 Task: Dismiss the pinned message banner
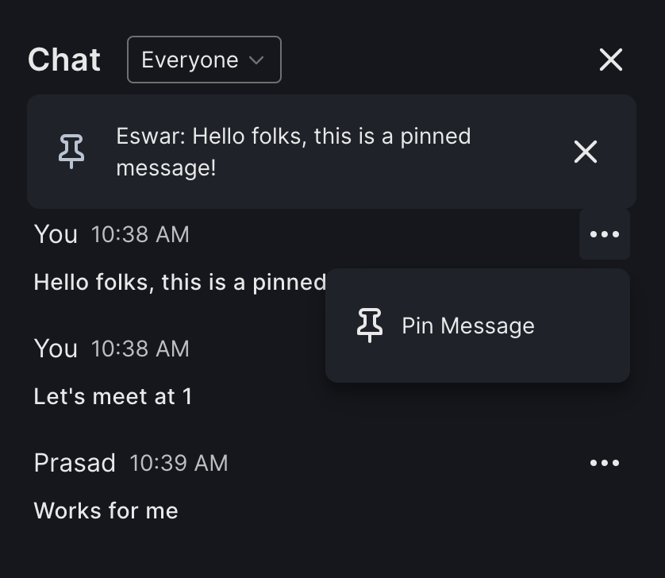click(585, 151)
